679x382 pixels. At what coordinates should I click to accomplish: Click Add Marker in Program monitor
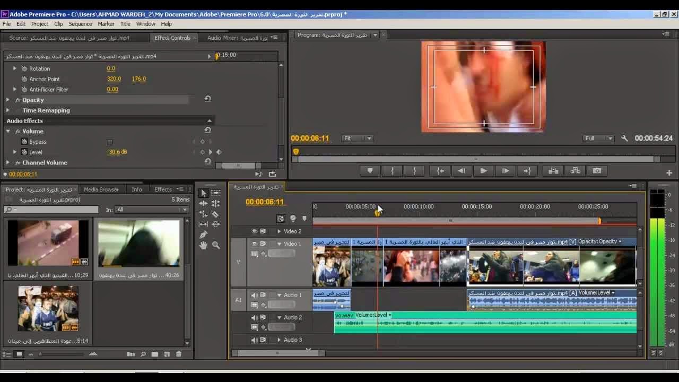(x=370, y=171)
